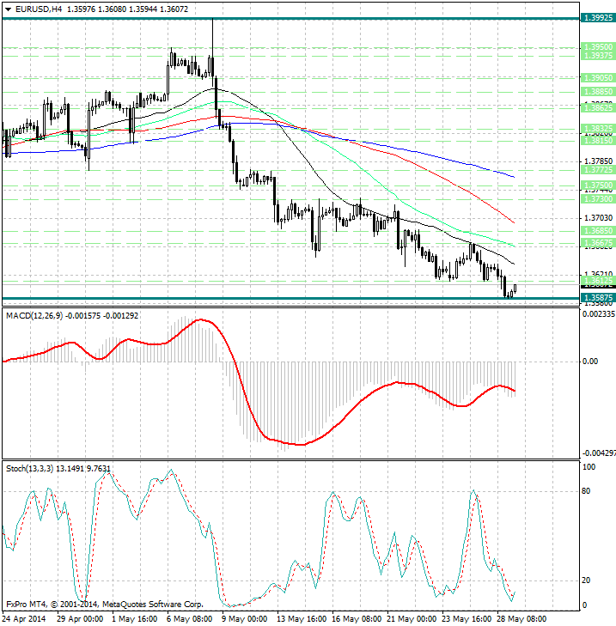Select the teal horizontal line at 1.39925
The height and width of the screenshot is (626, 616).
pos(291,18)
